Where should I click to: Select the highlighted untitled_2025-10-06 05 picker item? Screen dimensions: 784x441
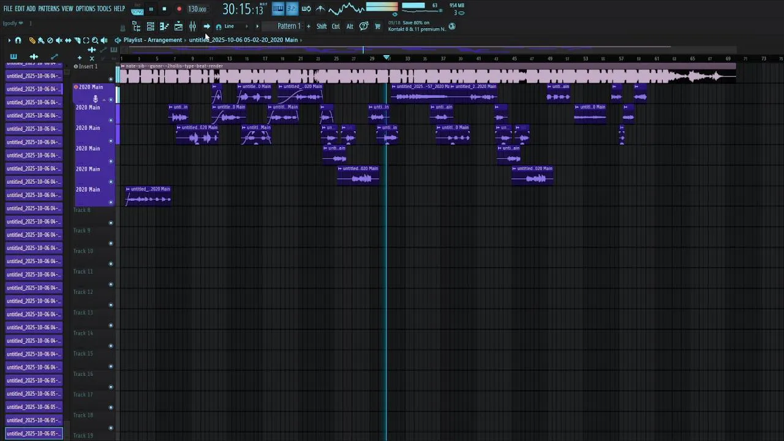pyautogui.click(x=34, y=434)
